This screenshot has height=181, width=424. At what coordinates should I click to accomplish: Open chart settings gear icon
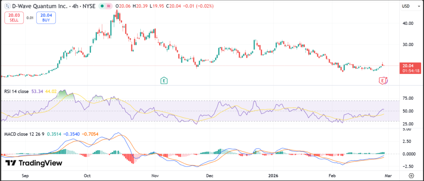[411, 175]
